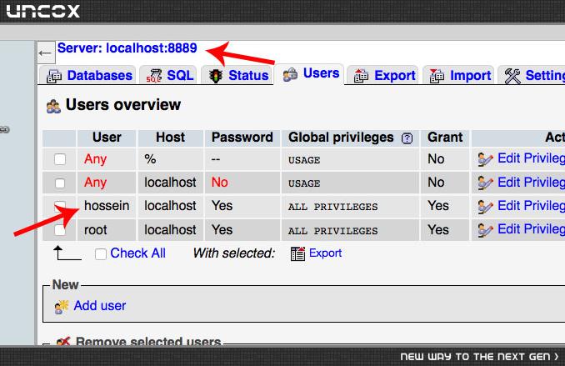Click the SQL tab icon
Screen dimensions: 565x366
pos(154,76)
